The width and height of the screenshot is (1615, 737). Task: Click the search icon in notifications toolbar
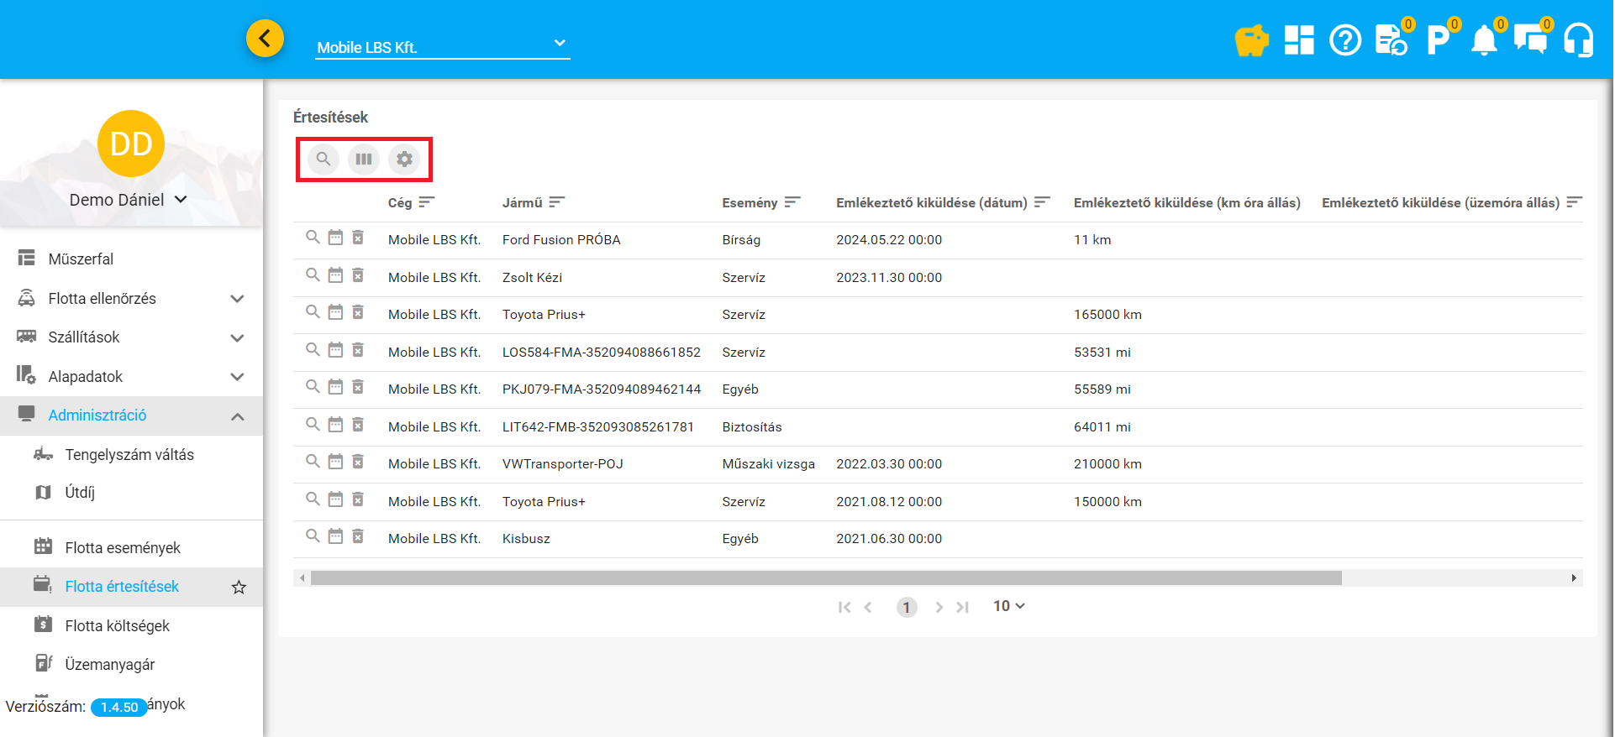coord(324,159)
